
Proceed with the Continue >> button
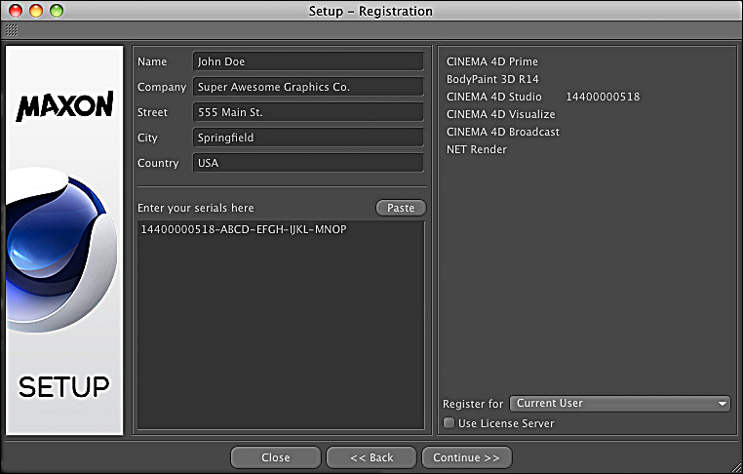click(467, 457)
